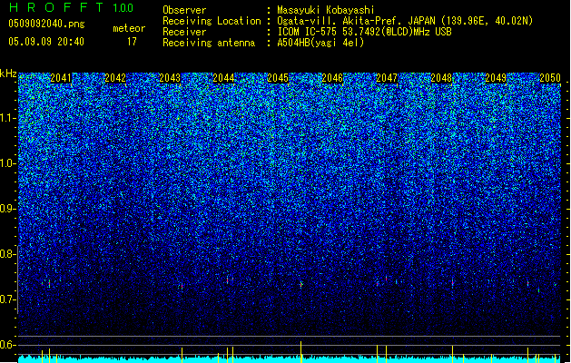Click the 2041 time marker
This screenshot has height=363, width=571.
[x=61, y=78]
